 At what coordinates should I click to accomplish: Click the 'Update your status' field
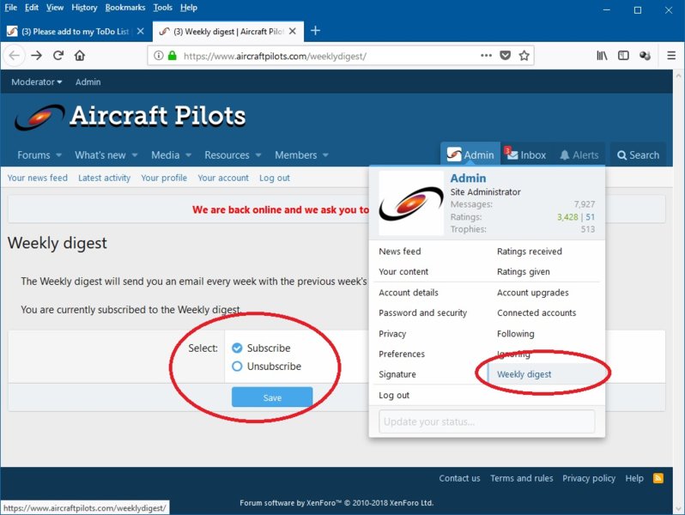point(487,421)
